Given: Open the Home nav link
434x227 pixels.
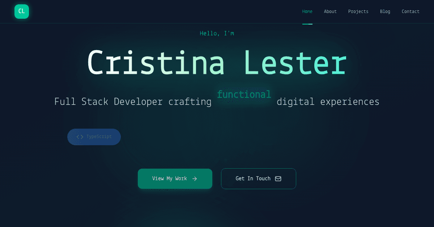Looking at the screenshot, I should pos(307,12).
